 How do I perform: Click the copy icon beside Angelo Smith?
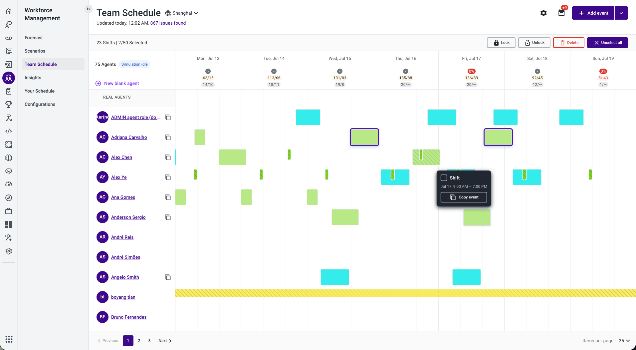[x=168, y=277]
